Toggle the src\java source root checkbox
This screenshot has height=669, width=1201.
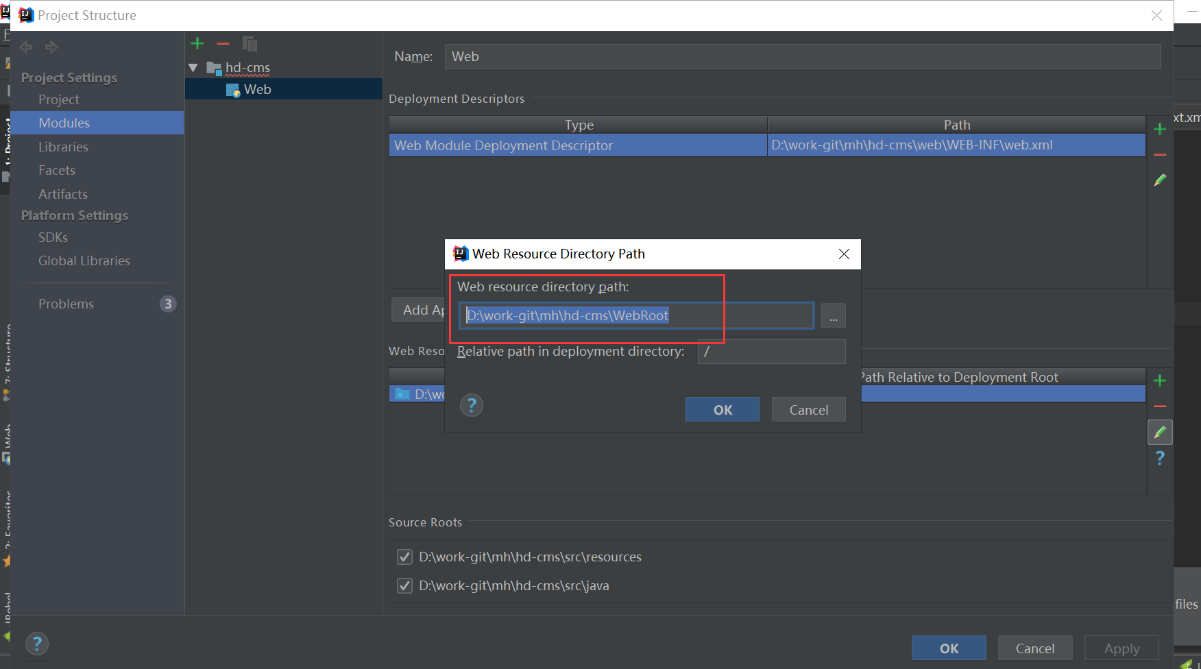[404, 586]
